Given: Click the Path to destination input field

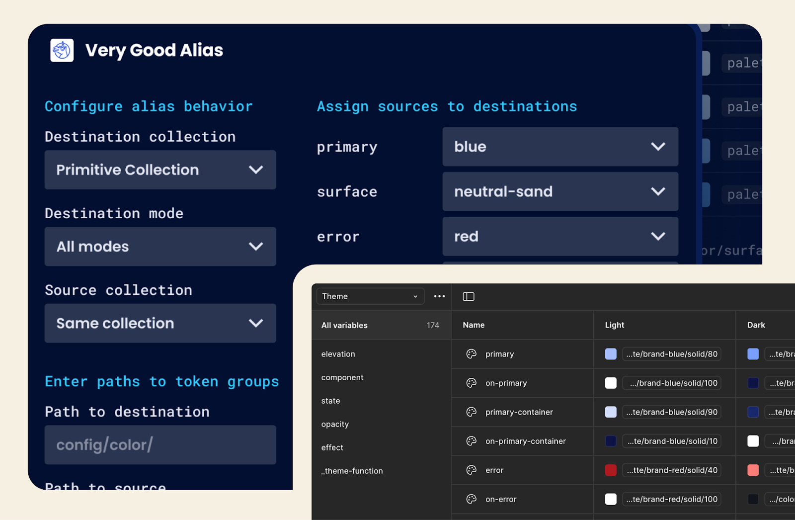Looking at the screenshot, I should pyautogui.click(x=160, y=445).
